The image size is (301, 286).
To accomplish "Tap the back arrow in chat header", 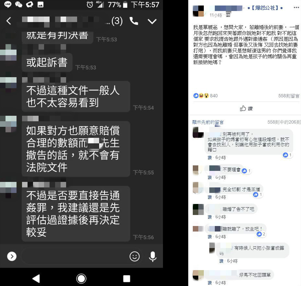I will (x=9, y=21).
